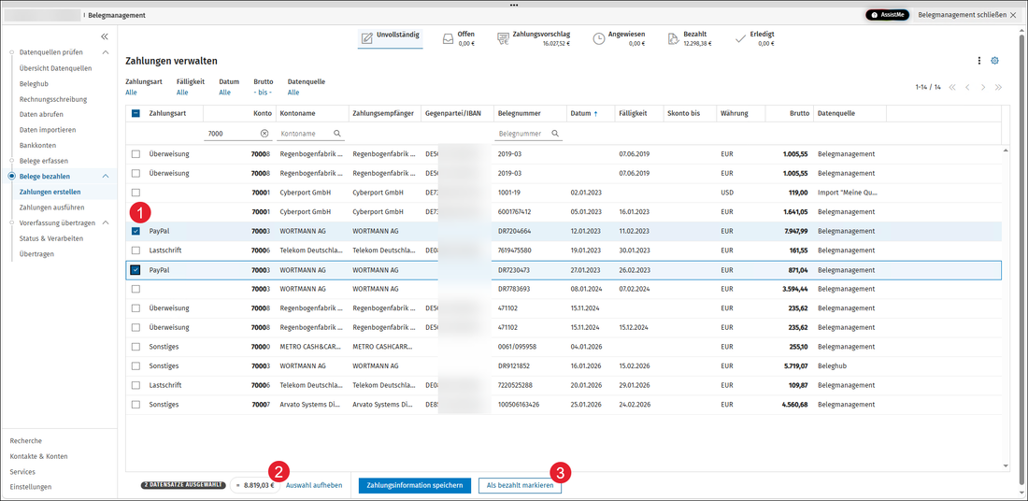This screenshot has height=501, width=1028.
Task: Click the Brutto column header
Action: coord(789,113)
